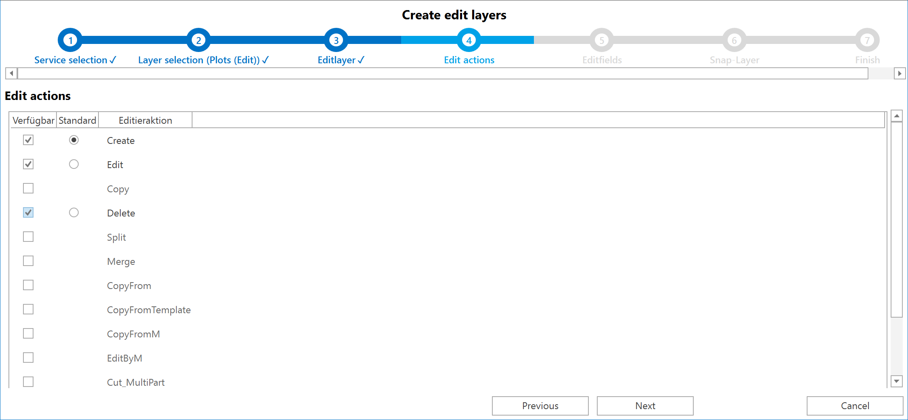
Task: Check the CopyFromTemplate checkbox
Action: [28, 309]
